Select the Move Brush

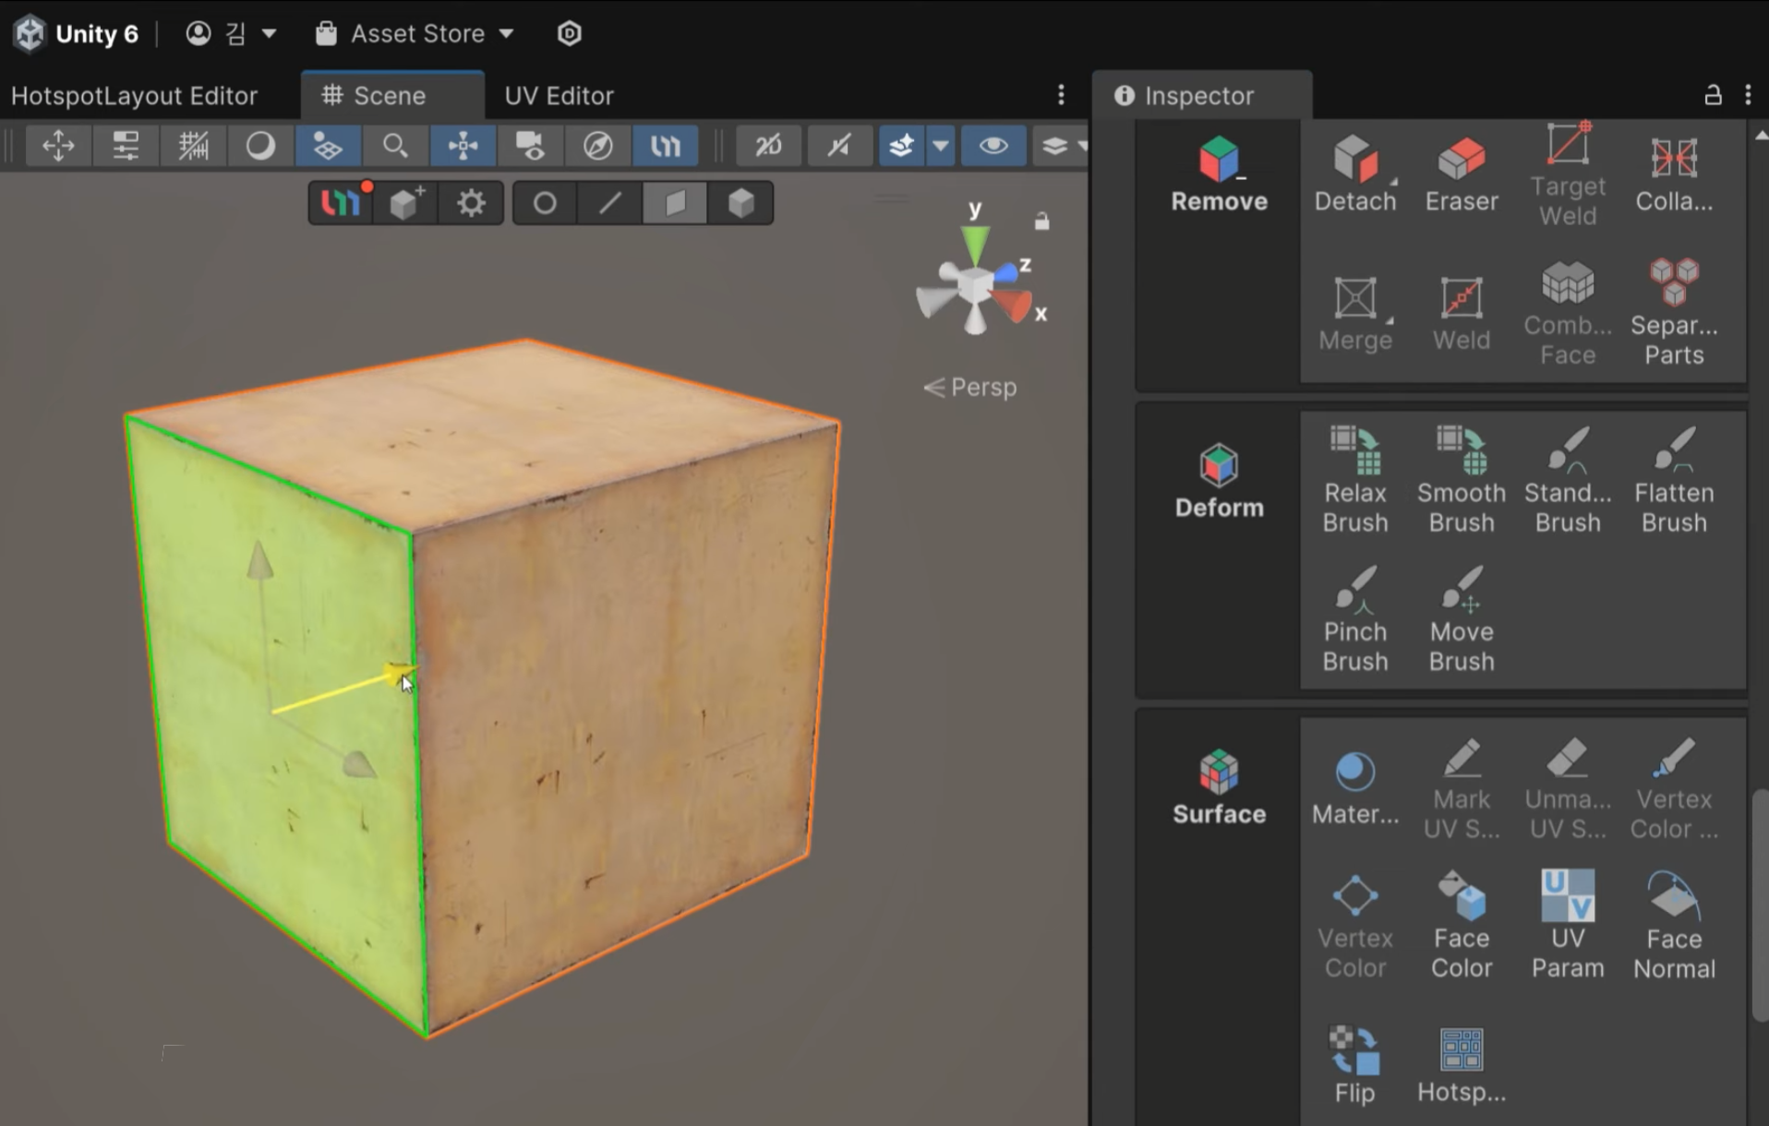1461,620
